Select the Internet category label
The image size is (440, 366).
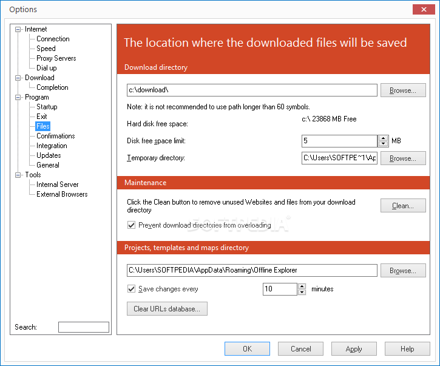click(36, 29)
